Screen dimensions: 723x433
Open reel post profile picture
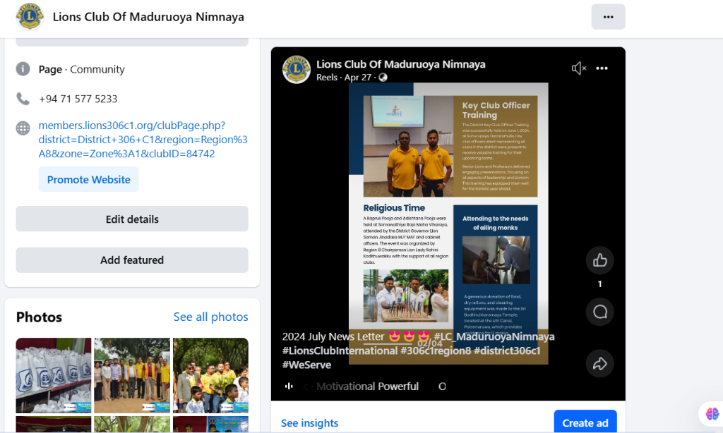296,70
